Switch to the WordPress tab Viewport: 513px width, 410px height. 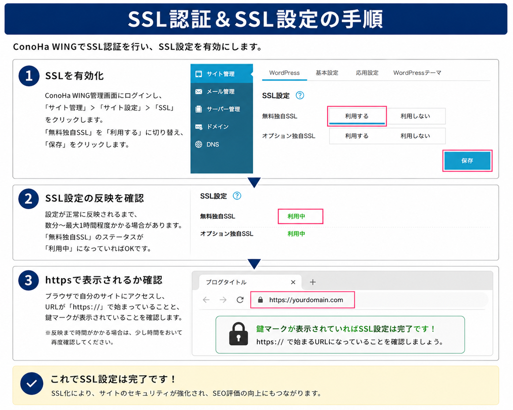284,73
